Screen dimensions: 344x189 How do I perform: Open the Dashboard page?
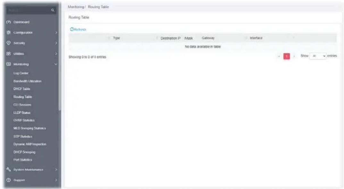(x=21, y=22)
